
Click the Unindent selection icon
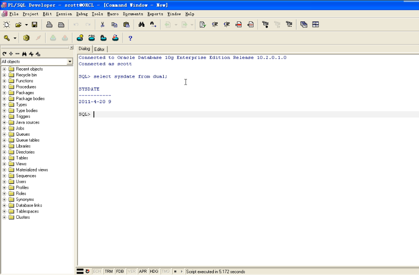(227, 25)
